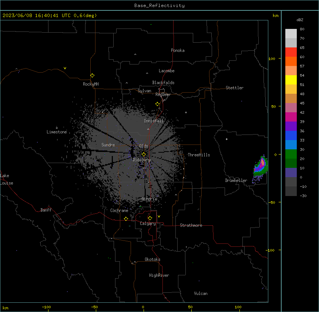Viewport: 319px width, 312px height.
Task: Click the yellow V marker east of Calgary
Action: click(x=159, y=216)
